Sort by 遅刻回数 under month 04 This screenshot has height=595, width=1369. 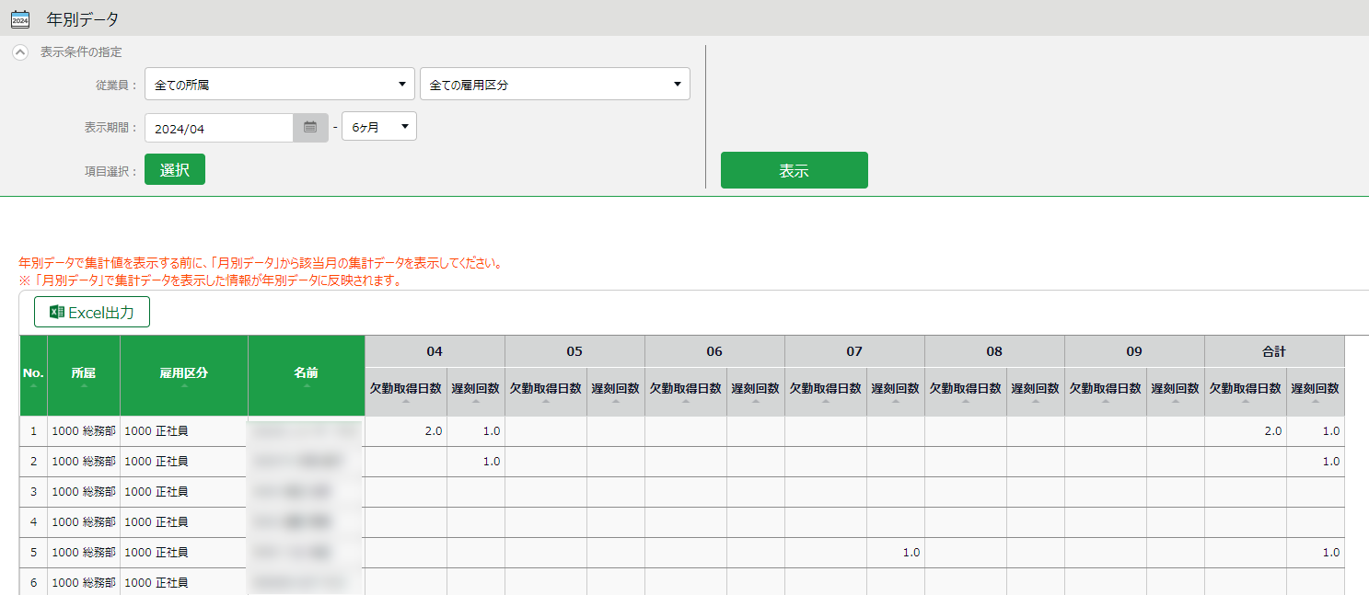[475, 392]
